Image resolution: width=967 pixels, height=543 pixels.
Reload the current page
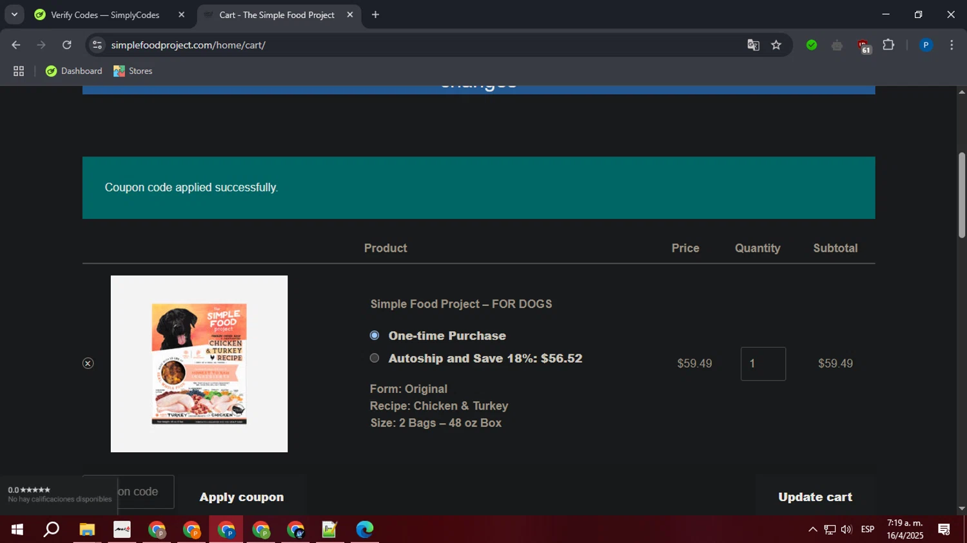coord(67,45)
